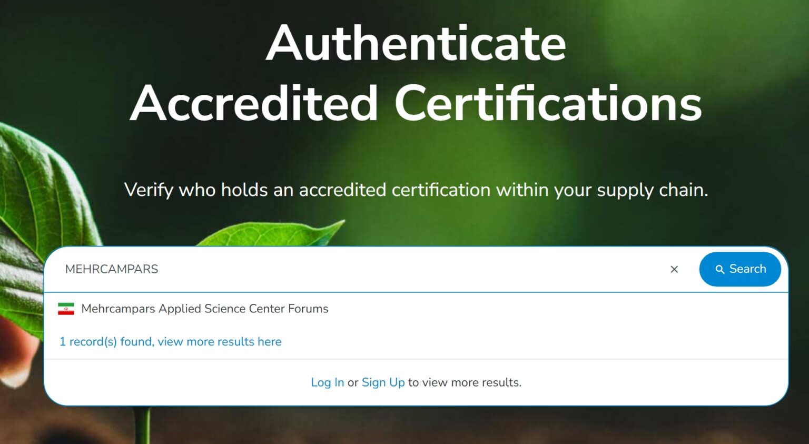Open the '1 record(s) found' results link
The height and width of the screenshot is (444, 809).
tap(170, 342)
